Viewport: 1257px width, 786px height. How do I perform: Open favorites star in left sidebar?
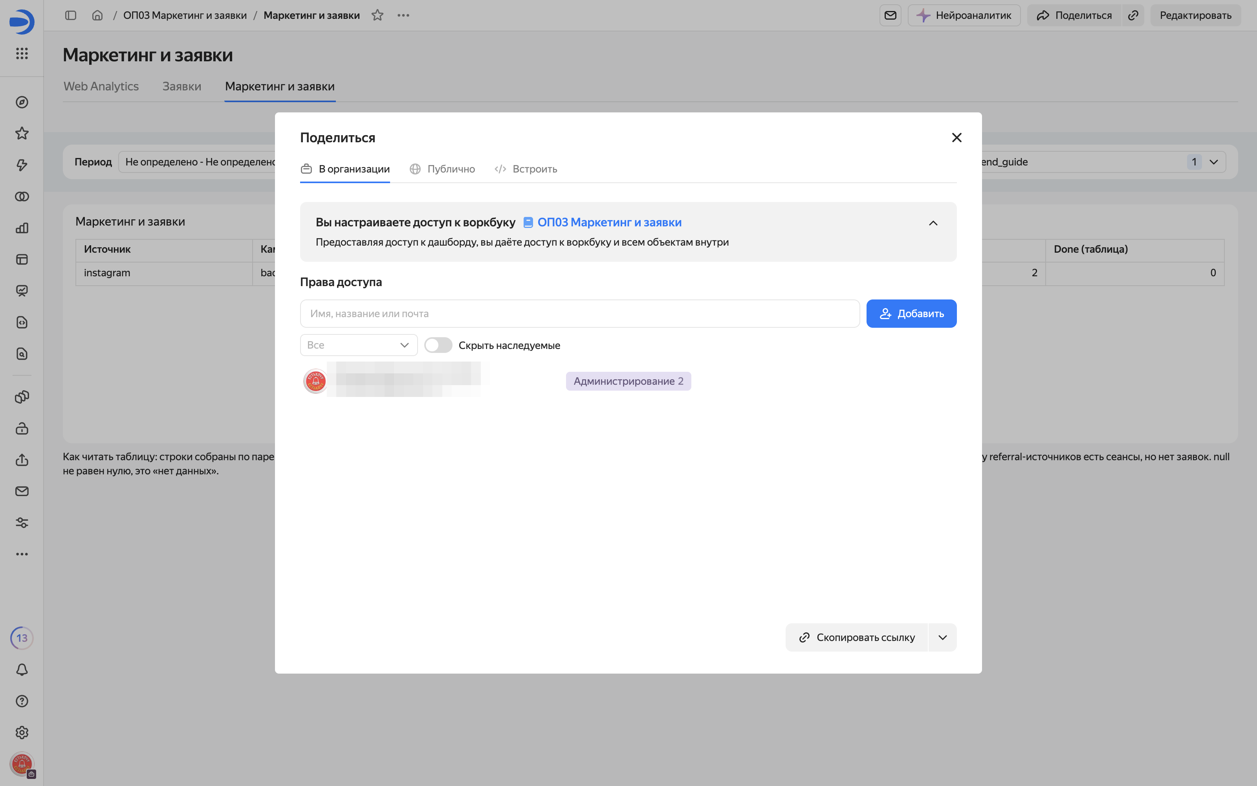pyautogui.click(x=22, y=134)
